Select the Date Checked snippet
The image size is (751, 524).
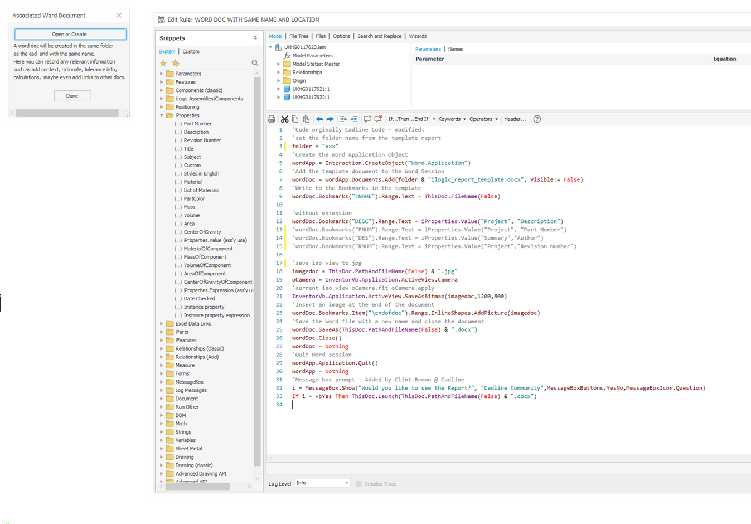tap(199, 299)
